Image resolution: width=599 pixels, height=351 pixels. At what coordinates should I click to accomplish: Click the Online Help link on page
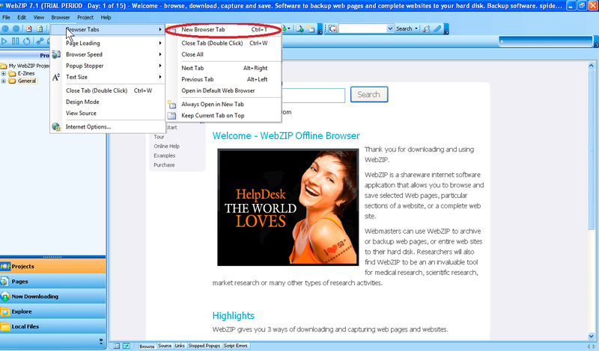click(x=166, y=146)
